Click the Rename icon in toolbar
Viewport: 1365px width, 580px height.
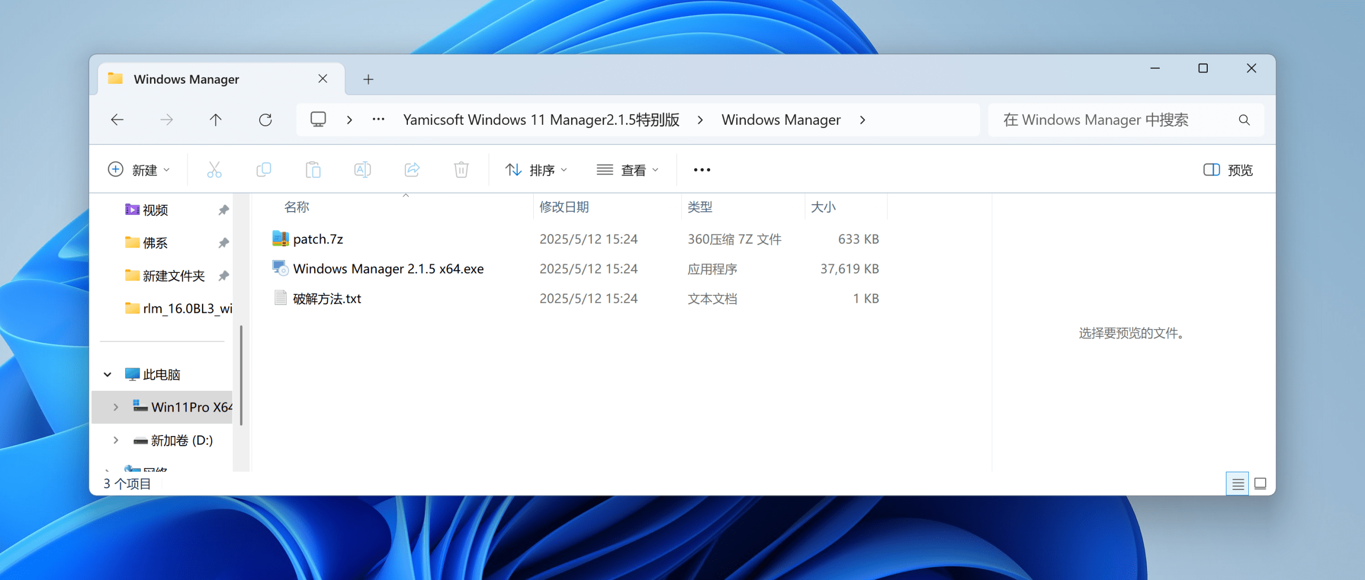(x=363, y=170)
